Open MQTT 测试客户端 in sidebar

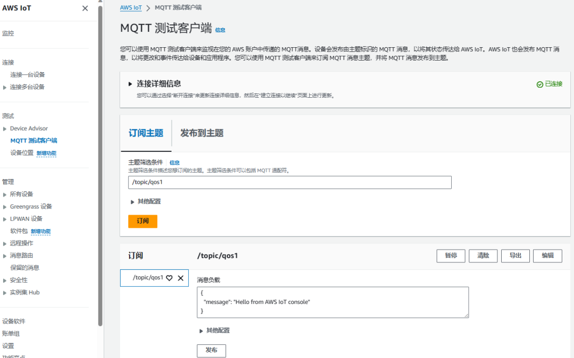(33, 141)
